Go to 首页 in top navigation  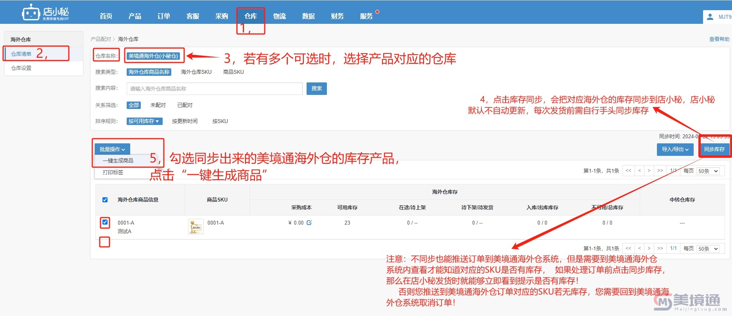pyautogui.click(x=106, y=16)
